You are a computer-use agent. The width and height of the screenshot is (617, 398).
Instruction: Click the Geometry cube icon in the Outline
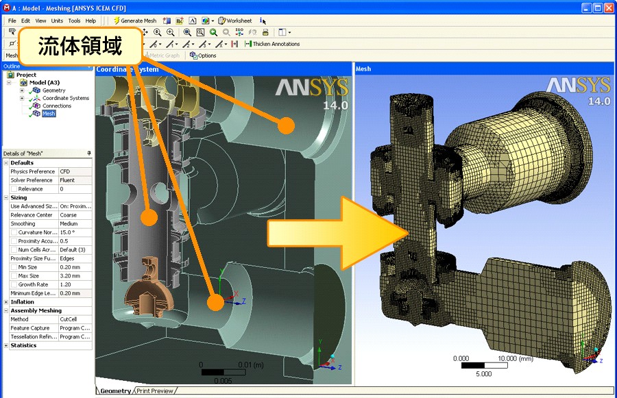(x=37, y=90)
